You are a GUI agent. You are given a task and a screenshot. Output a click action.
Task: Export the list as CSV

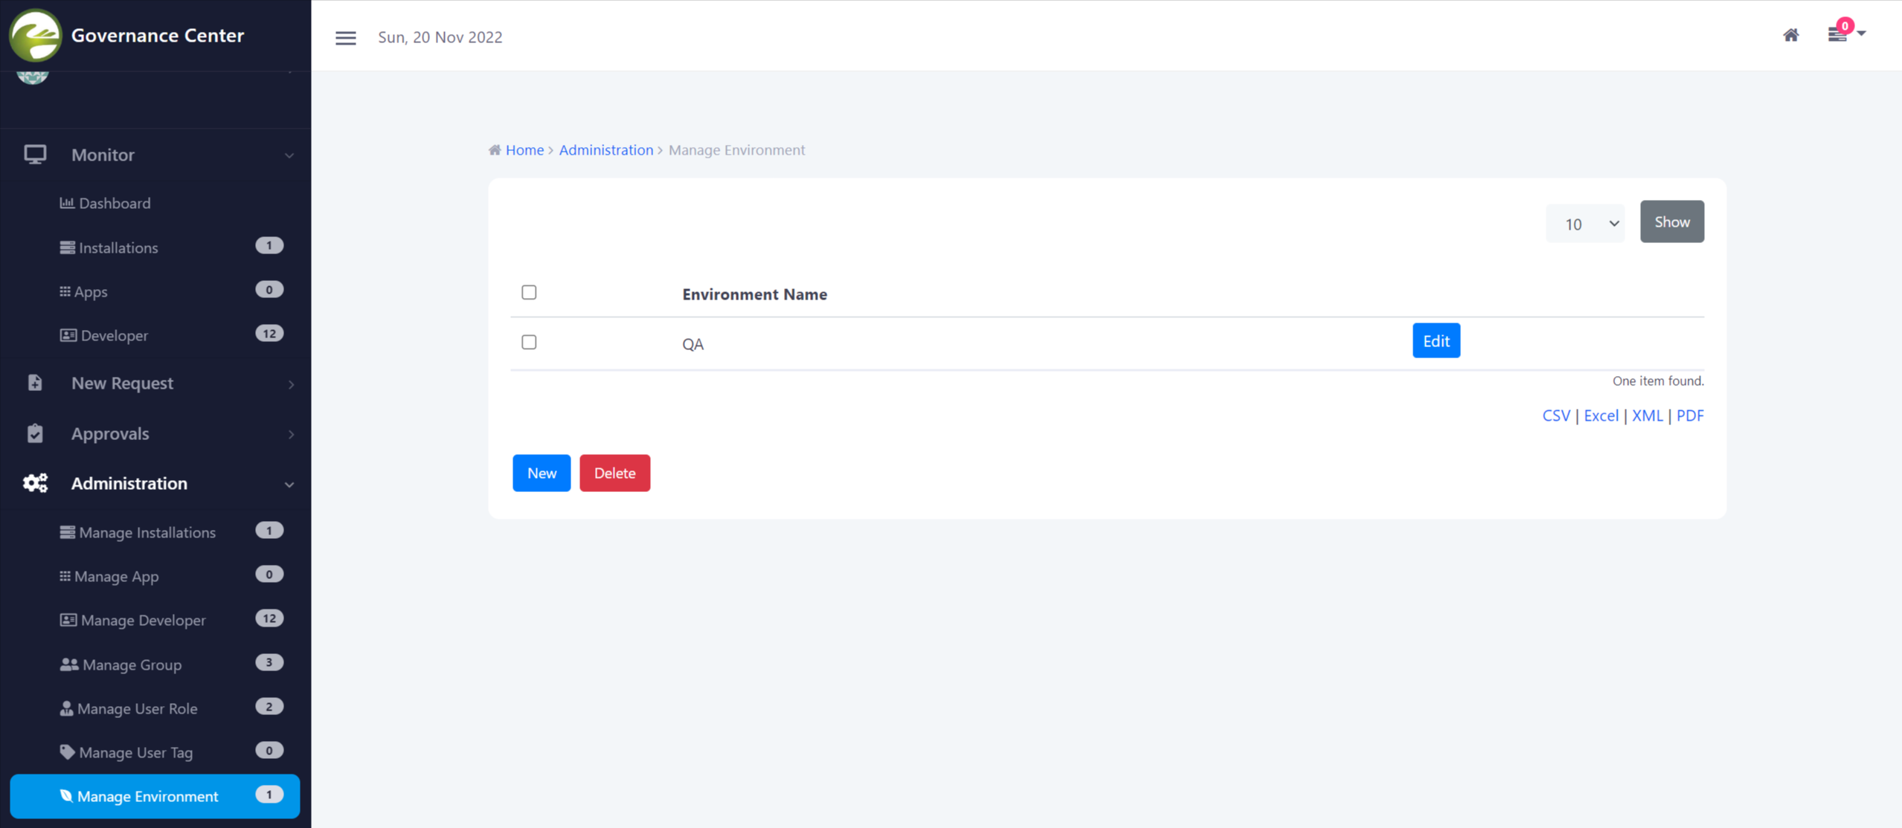tap(1555, 415)
